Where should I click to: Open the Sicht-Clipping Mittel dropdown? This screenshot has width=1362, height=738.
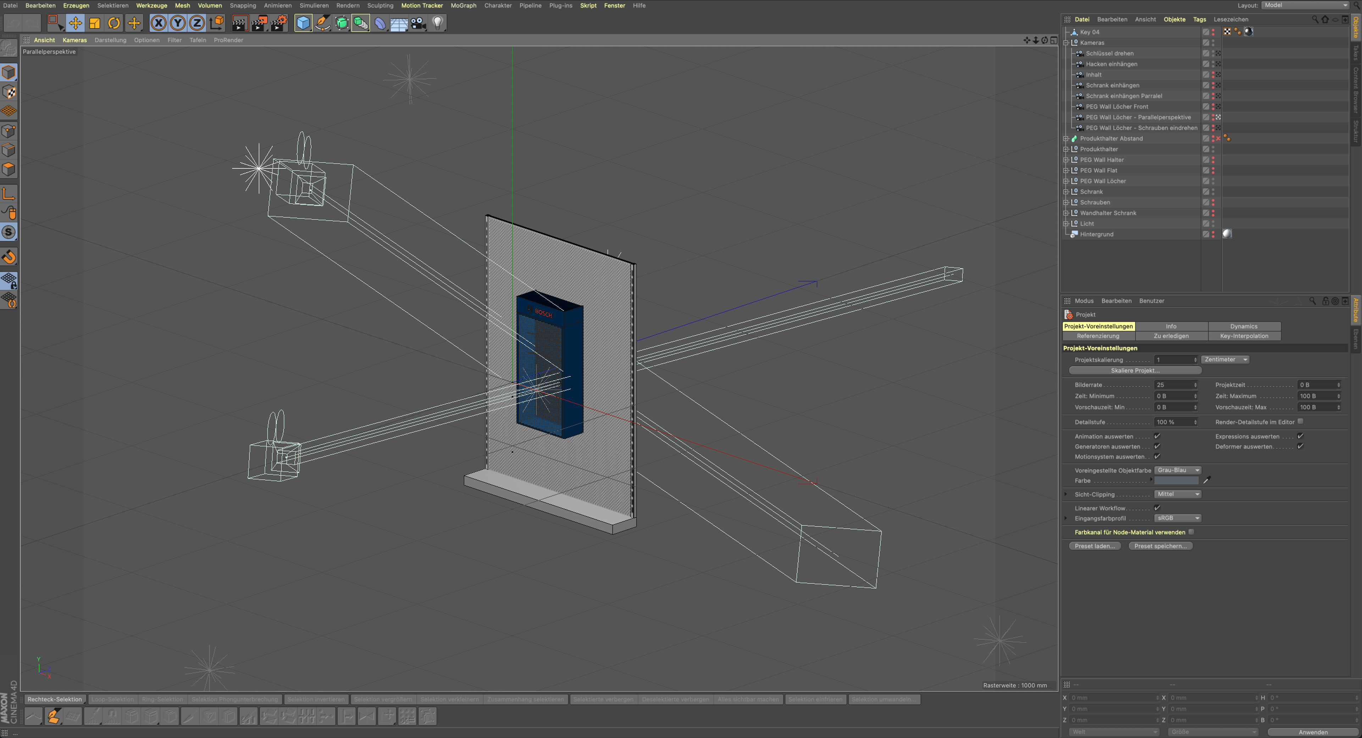pos(1178,494)
